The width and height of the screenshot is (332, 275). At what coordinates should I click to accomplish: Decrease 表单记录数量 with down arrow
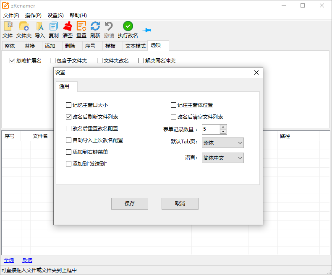[x=223, y=132]
